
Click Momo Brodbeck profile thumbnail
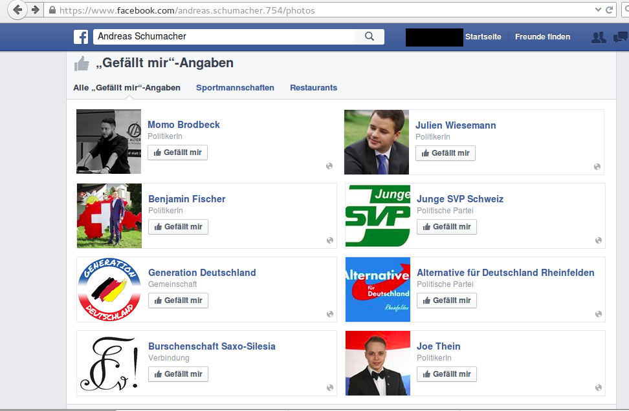109,142
